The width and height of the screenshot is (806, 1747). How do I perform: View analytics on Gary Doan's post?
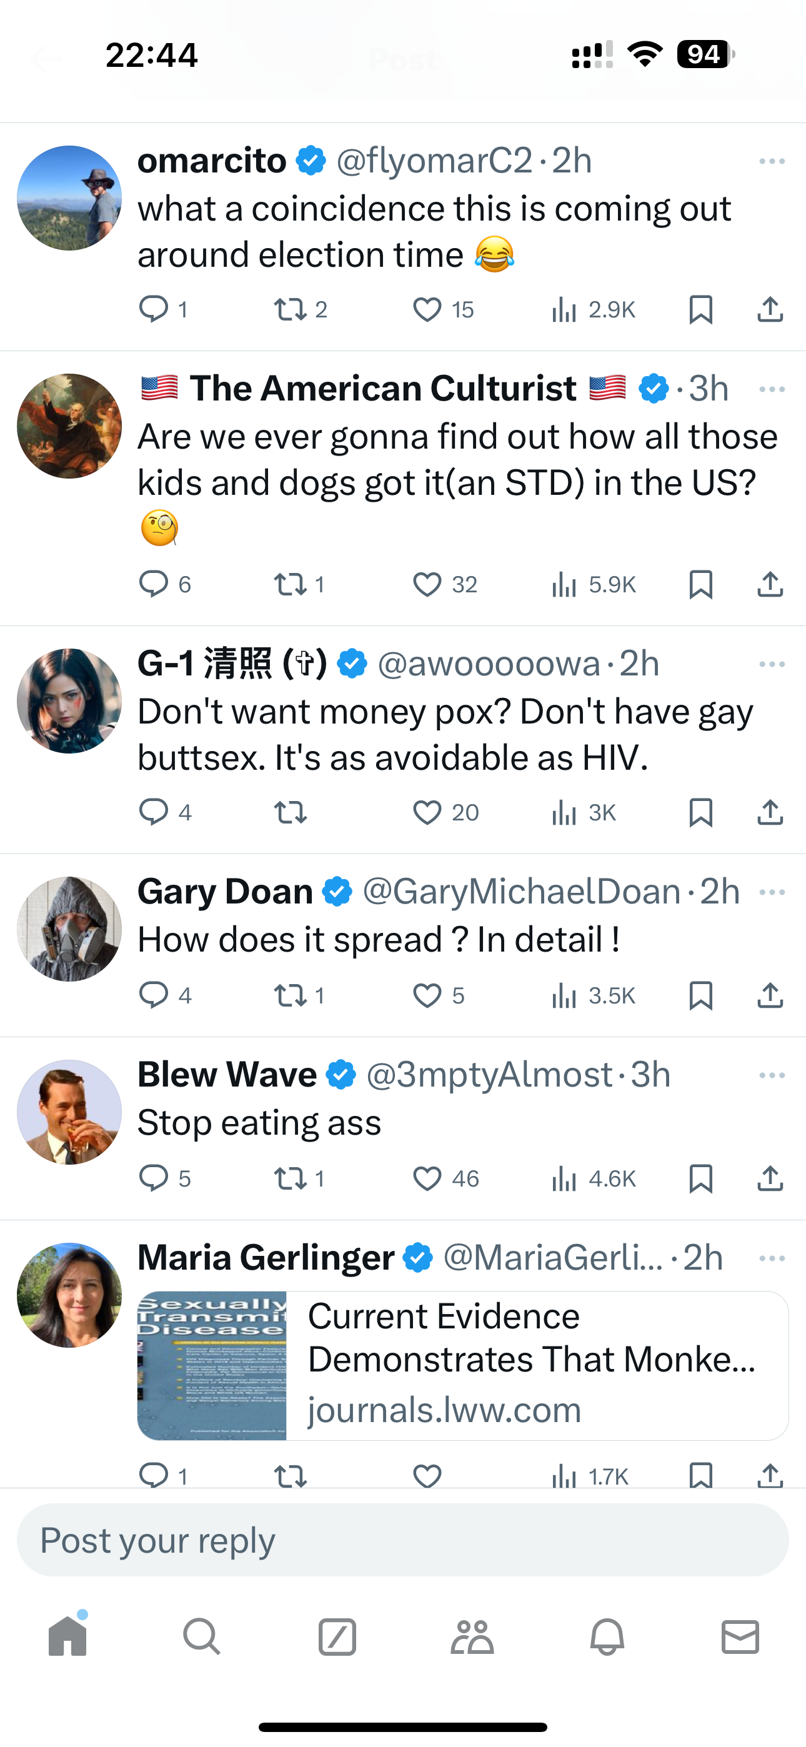coord(564,995)
